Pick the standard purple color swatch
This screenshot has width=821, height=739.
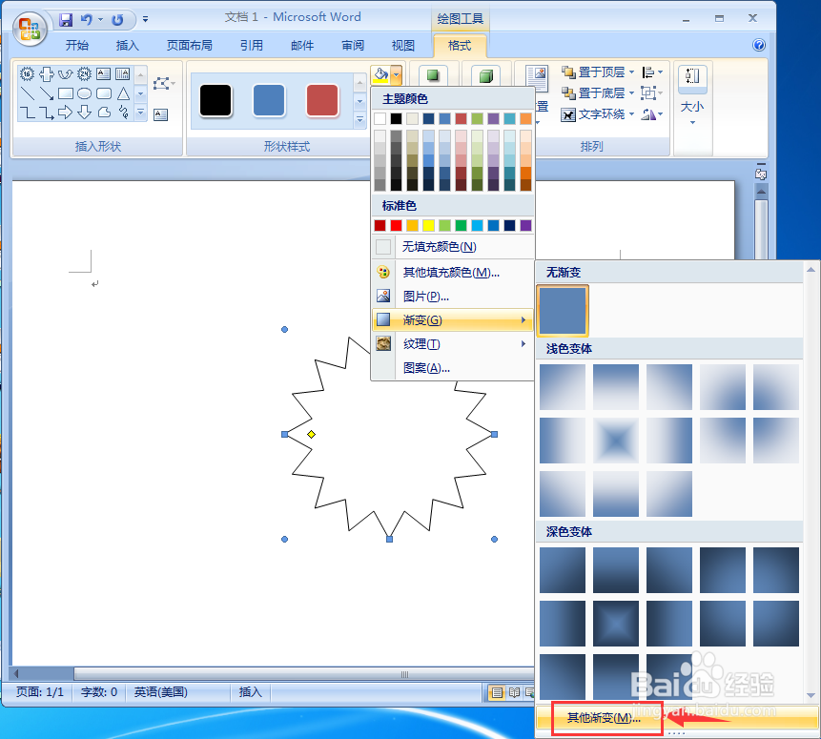point(525,225)
